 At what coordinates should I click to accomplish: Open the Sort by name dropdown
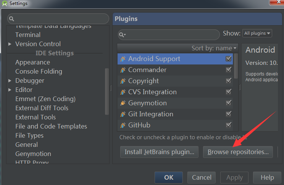click(x=214, y=48)
